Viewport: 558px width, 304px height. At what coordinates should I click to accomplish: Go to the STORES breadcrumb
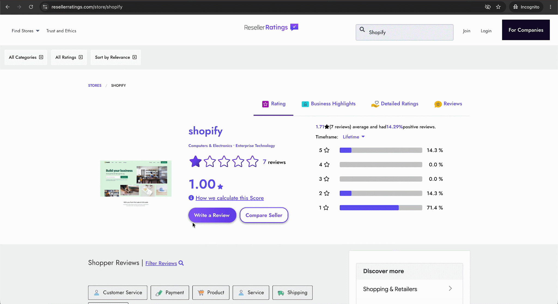95,85
